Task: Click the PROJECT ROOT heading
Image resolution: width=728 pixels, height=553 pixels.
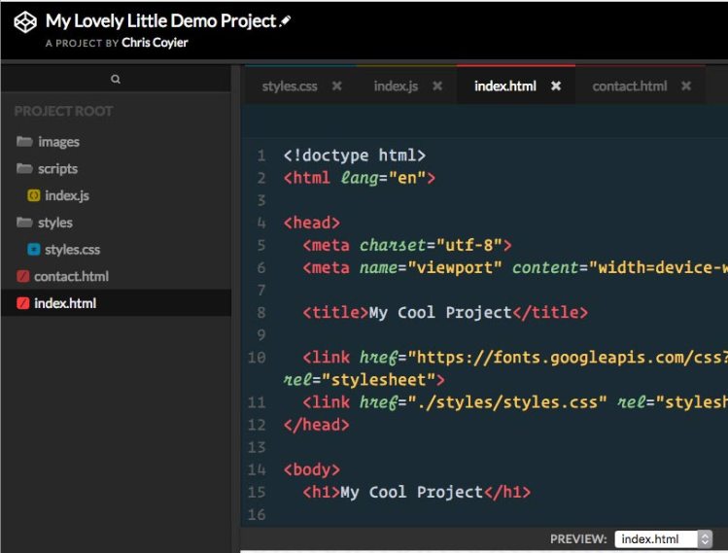Action: tap(63, 111)
